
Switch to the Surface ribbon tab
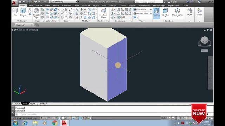point(39,6)
